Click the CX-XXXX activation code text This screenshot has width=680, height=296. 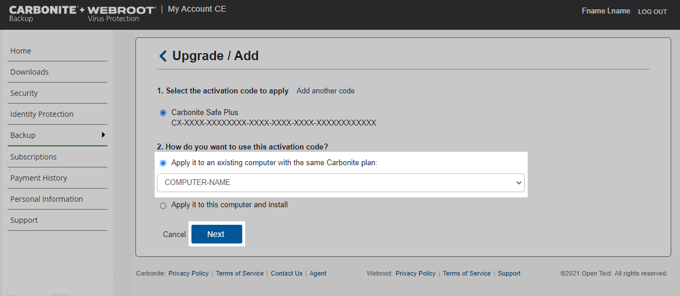(x=274, y=123)
